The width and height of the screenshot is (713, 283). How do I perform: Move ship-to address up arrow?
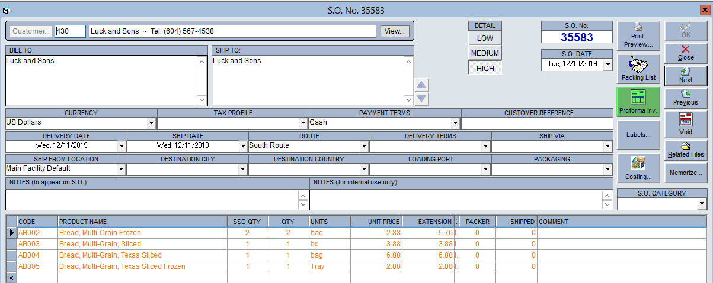(x=421, y=85)
